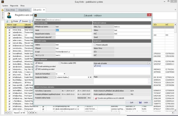Viewport: 178px width, 116px height.
Task: Go to next page of records button
Action: 31,113
